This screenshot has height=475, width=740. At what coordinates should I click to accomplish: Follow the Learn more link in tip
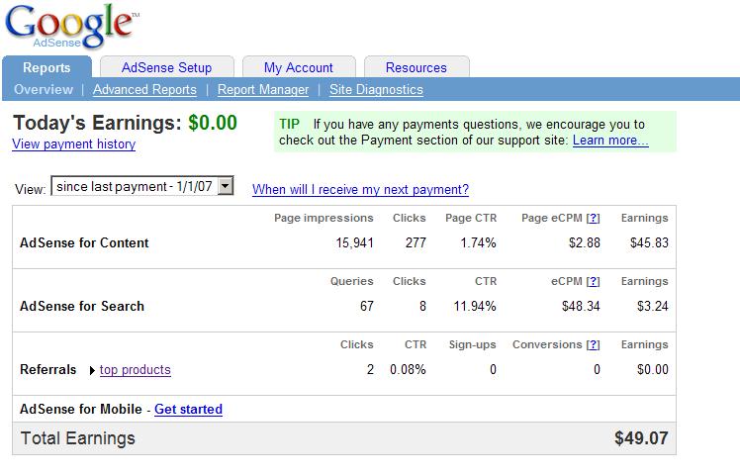610,141
